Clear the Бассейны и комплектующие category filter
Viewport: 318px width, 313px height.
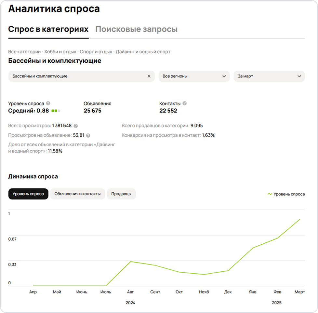click(149, 76)
